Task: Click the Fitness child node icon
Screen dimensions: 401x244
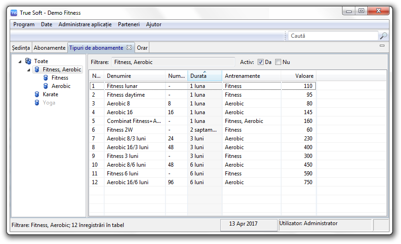Action: [x=46, y=78]
